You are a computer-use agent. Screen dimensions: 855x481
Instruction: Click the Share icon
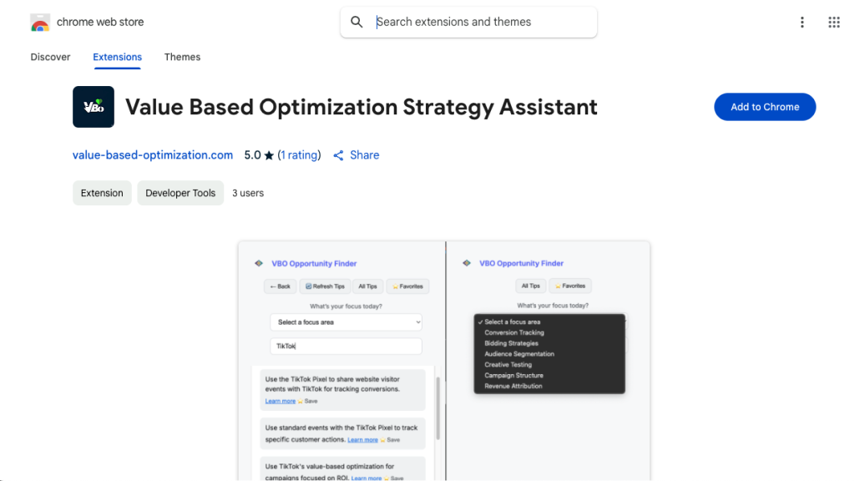[338, 155]
